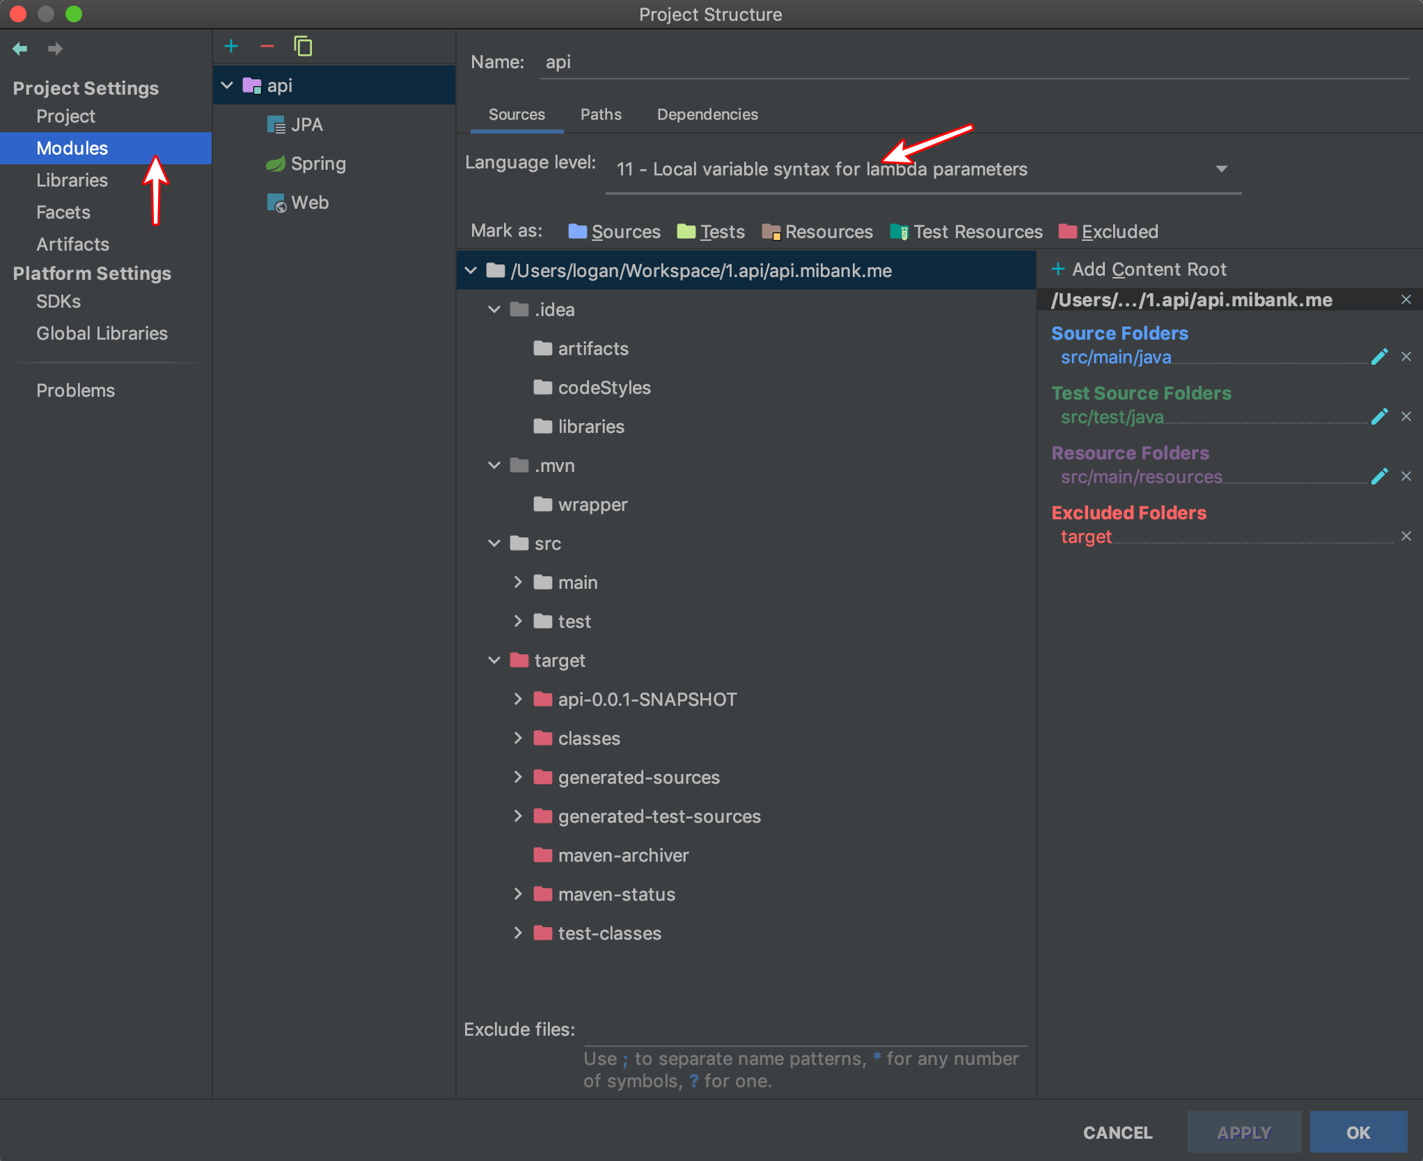The image size is (1423, 1161).
Task: Select the Spring facet
Action: click(x=317, y=164)
